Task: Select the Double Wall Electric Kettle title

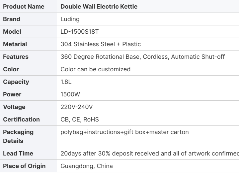Action: click(x=99, y=7)
